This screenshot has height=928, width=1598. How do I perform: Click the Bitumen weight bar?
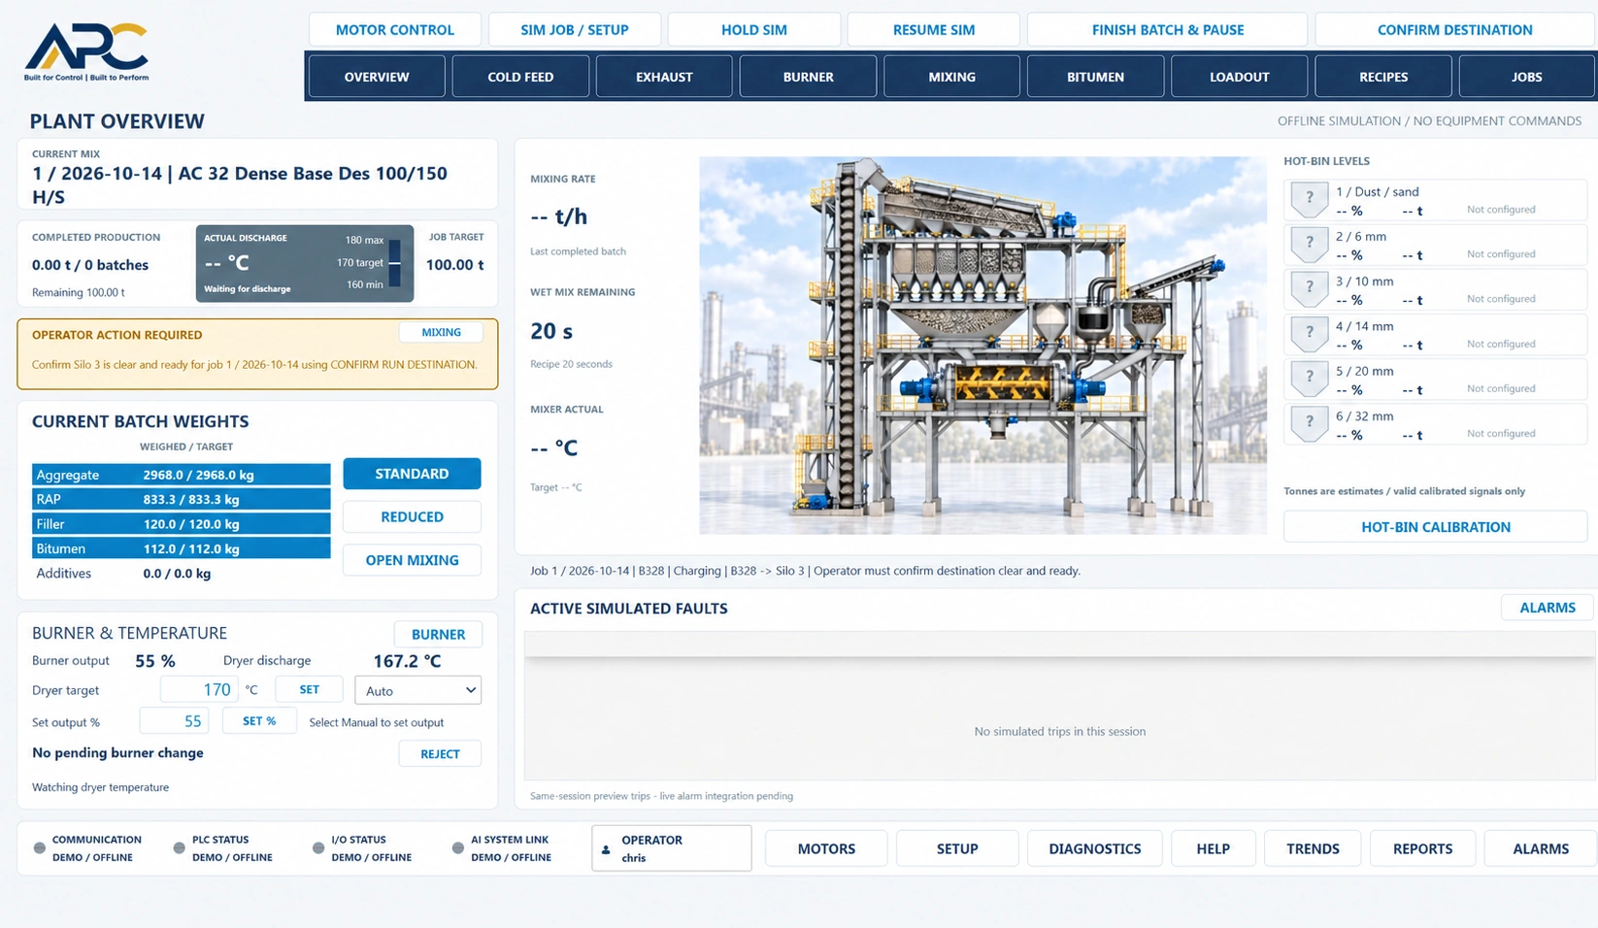(182, 548)
